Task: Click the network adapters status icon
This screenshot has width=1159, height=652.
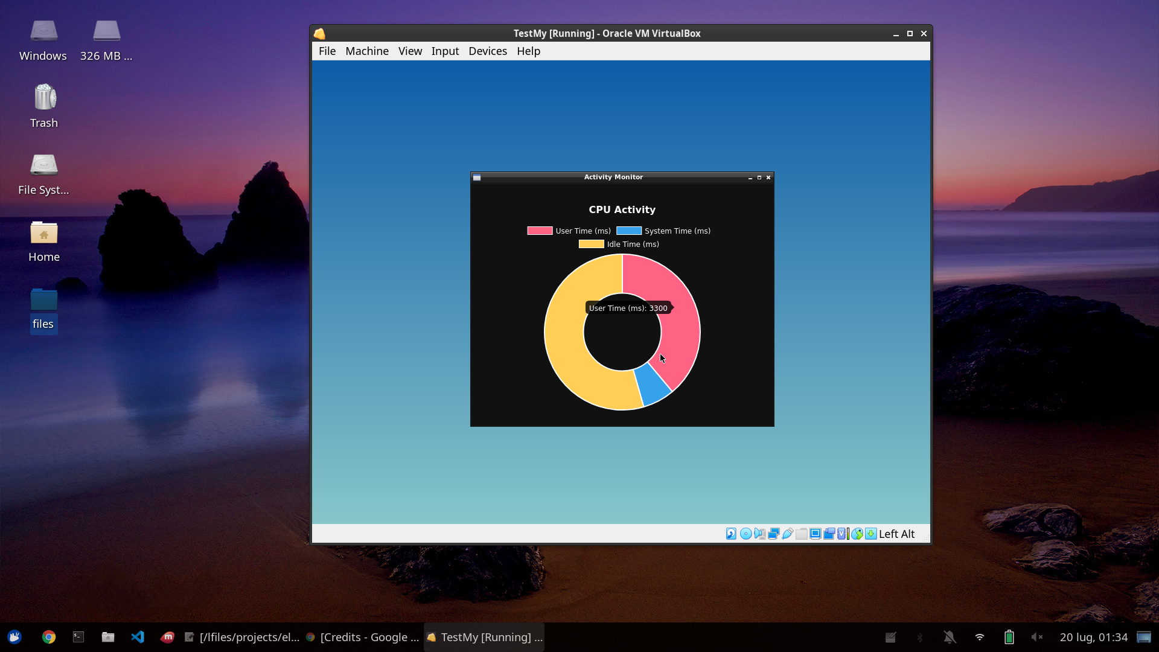Action: [773, 534]
